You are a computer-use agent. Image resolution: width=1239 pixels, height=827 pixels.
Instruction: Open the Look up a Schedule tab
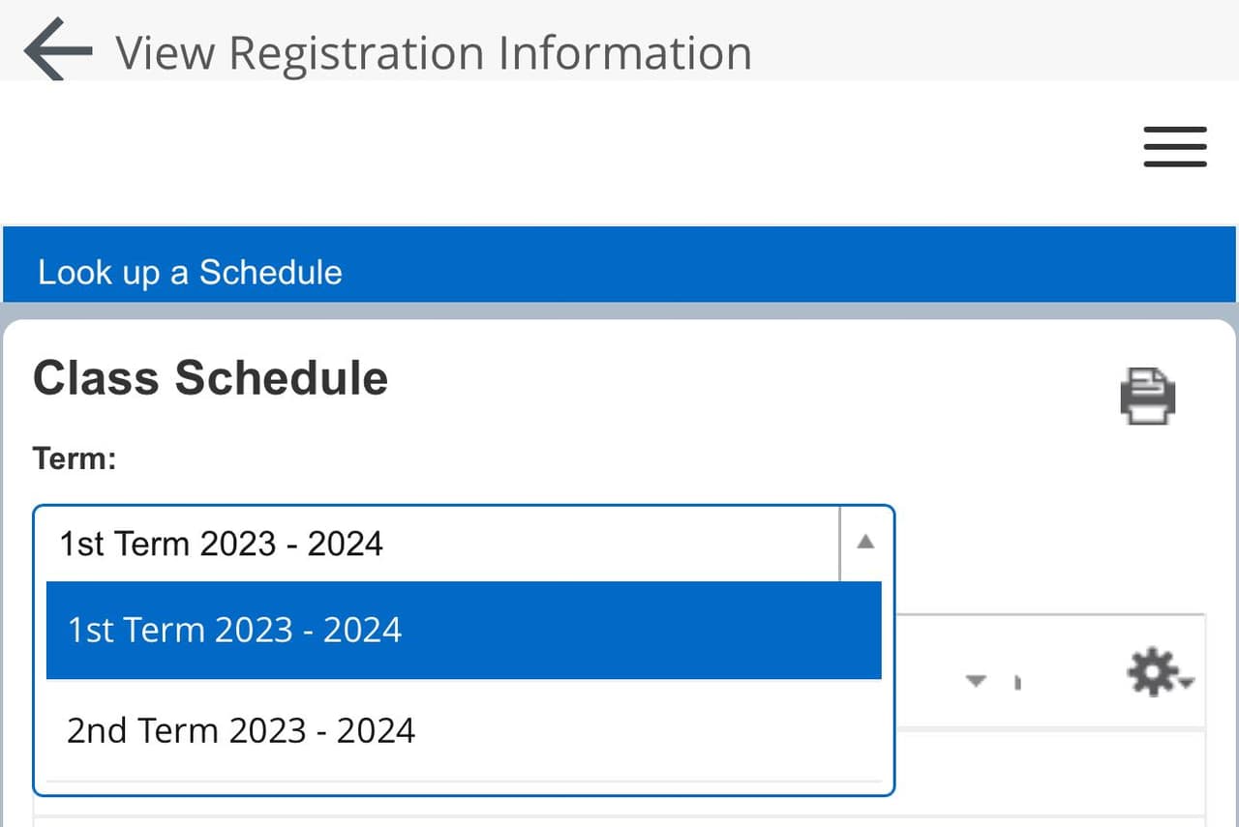point(190,272)
